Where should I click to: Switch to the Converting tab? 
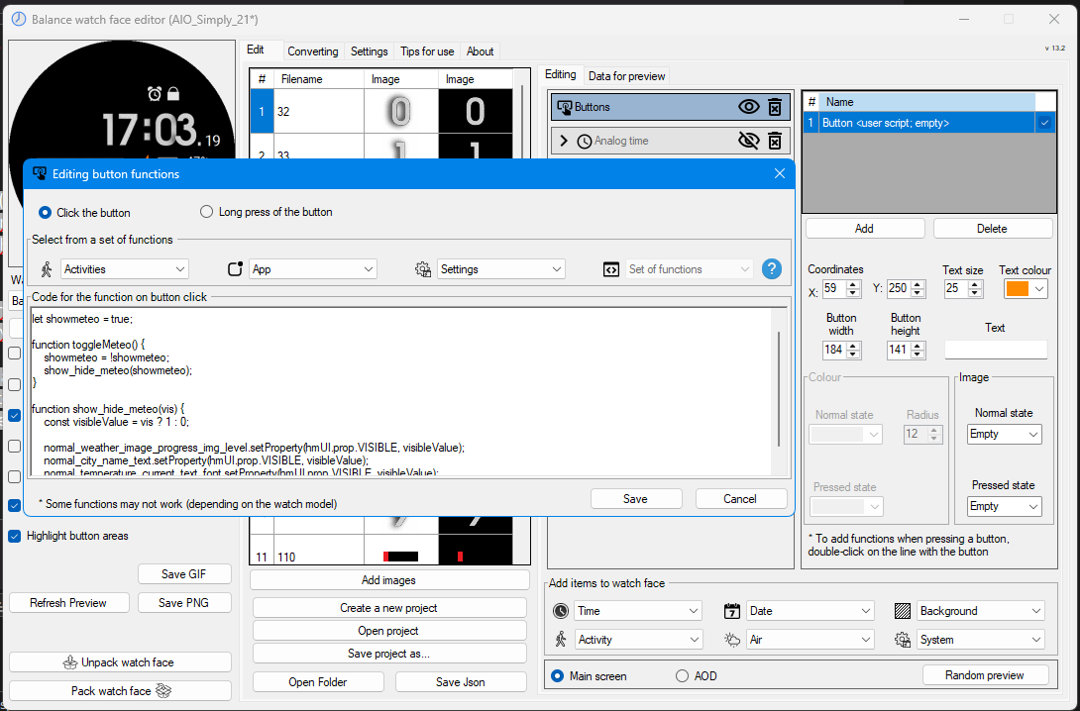point(313,51)
